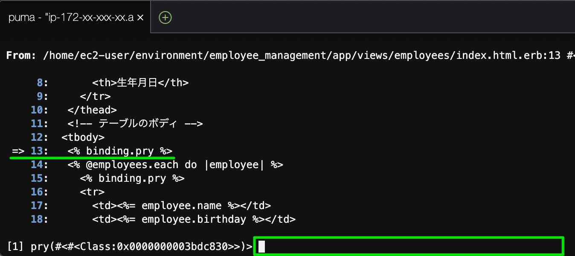This screenshot has height=256, width=575.
Task: Click the </thead> tag on line 10
Action: [92, 110]
